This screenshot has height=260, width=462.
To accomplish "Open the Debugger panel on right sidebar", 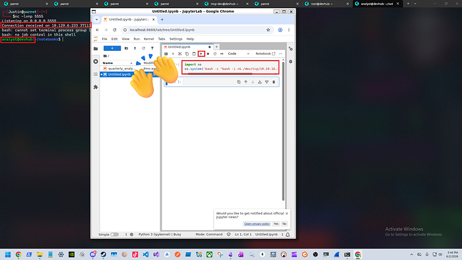I will click(290, 62).
